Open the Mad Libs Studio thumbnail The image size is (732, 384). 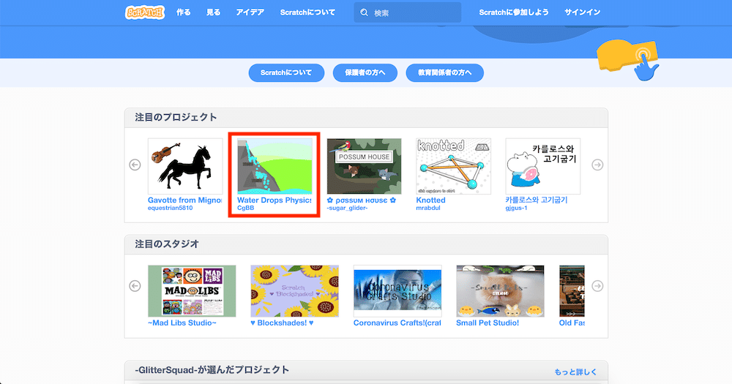tap(192, 291)
